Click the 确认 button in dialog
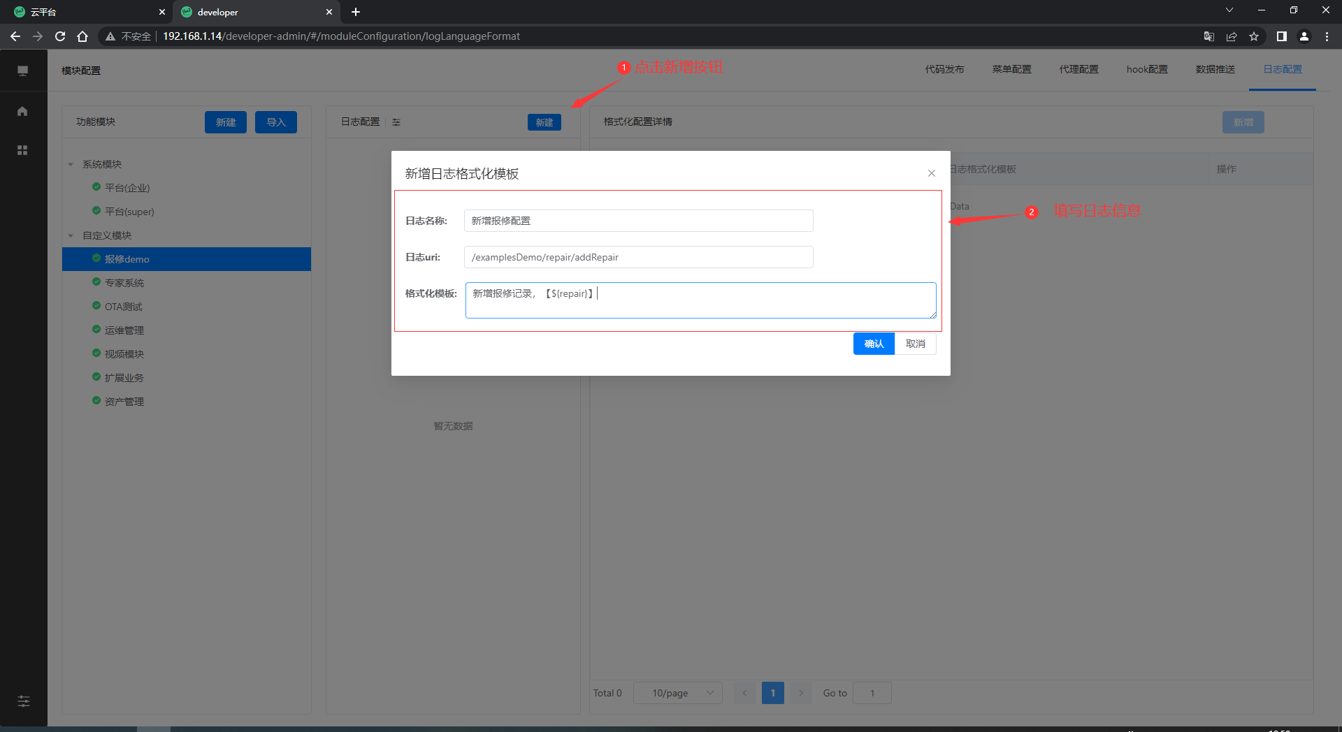Screen dimensions: 1342x732 [x=874, y=344]
